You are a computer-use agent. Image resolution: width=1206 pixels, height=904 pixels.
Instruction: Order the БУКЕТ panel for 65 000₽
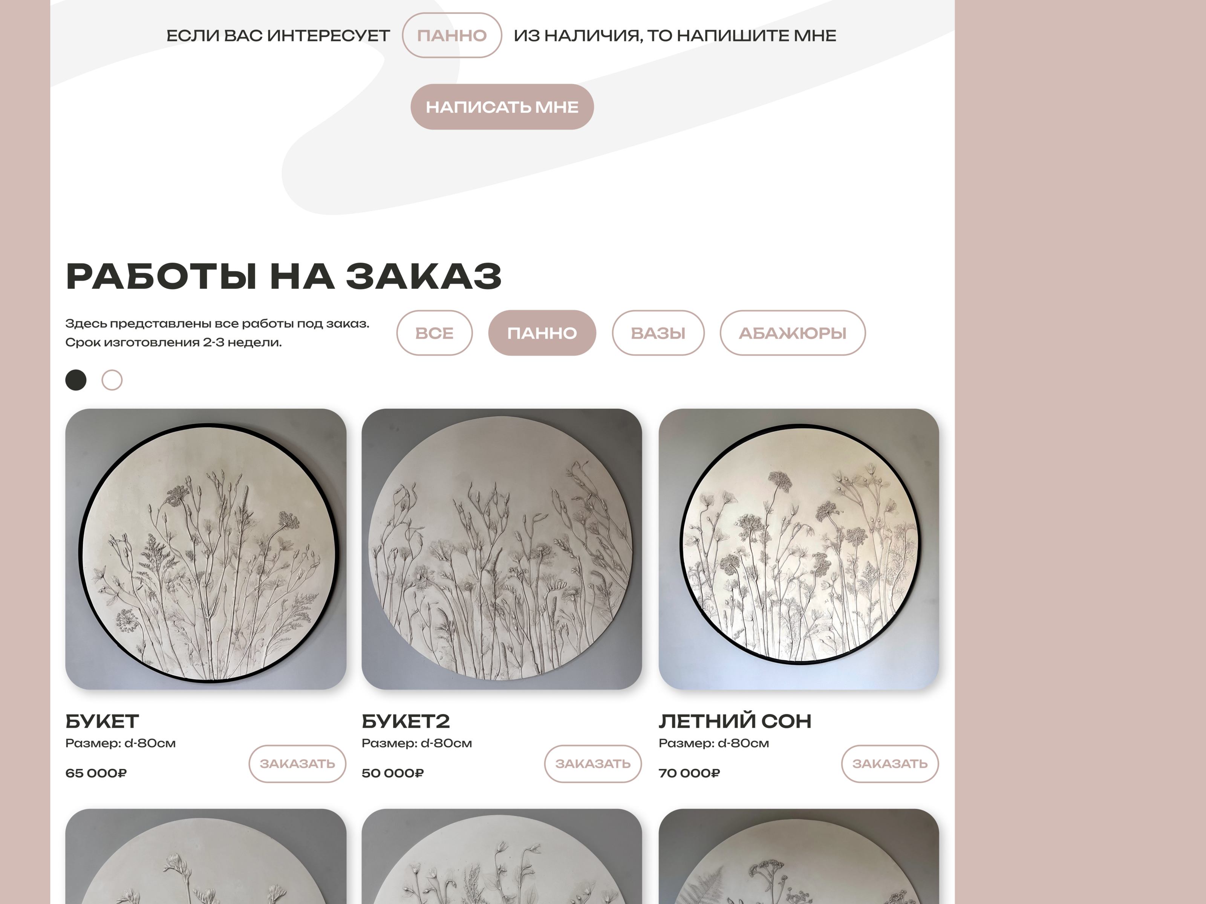pos(298,764)
